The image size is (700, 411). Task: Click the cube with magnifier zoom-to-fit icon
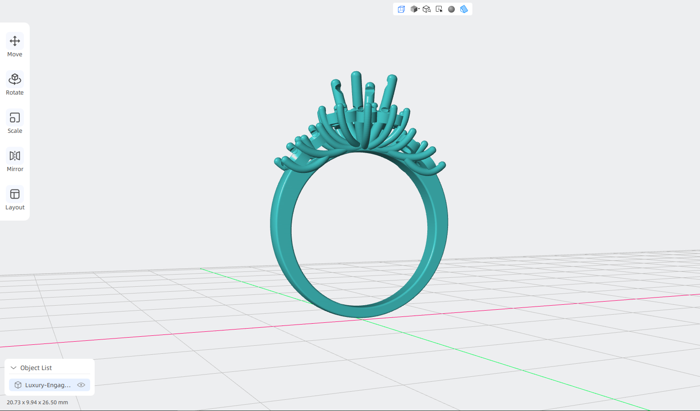427,9
